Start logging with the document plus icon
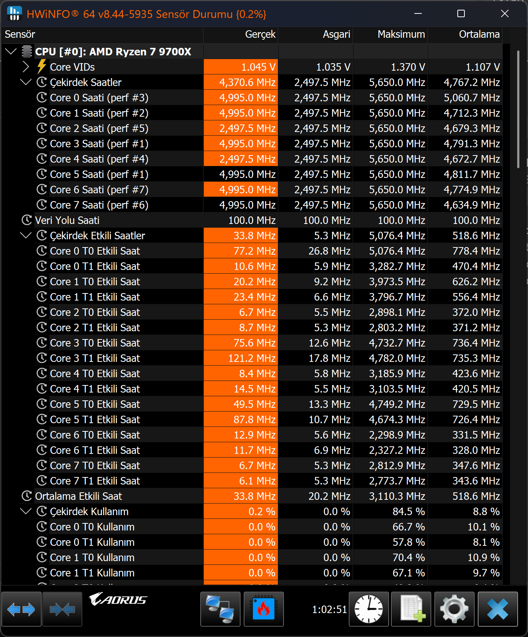Screen dimensions: 528x637 pos(411,609)
